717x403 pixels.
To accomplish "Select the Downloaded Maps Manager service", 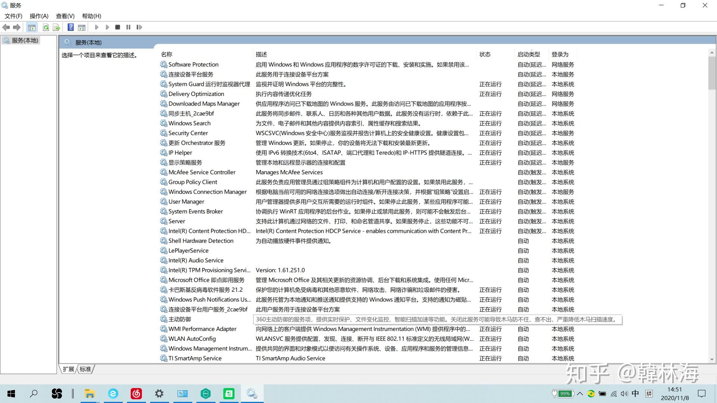I will [x=204, y=104].
